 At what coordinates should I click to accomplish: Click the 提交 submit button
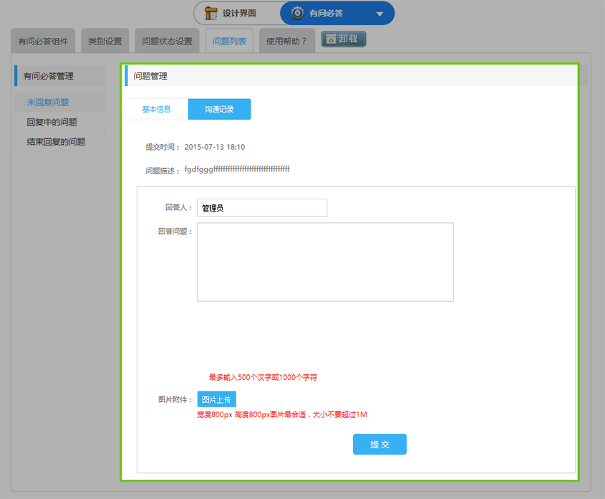[379, 445]
